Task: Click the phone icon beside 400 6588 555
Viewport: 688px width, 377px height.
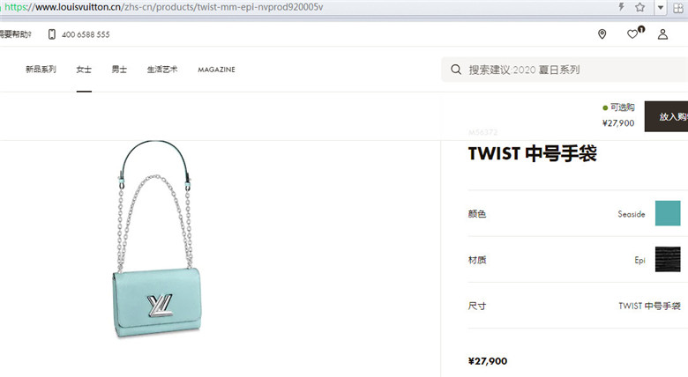Action: pos(52,34)
